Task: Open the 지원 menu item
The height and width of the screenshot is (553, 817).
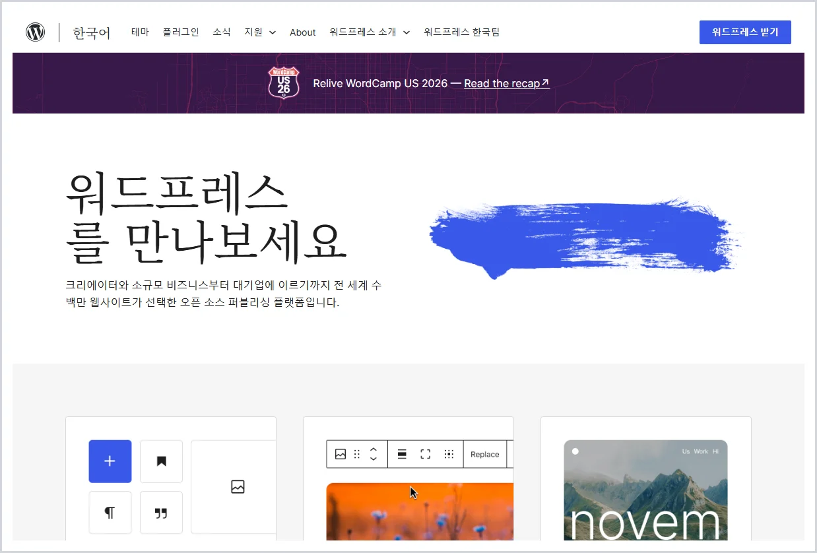Action: point(253,32)
